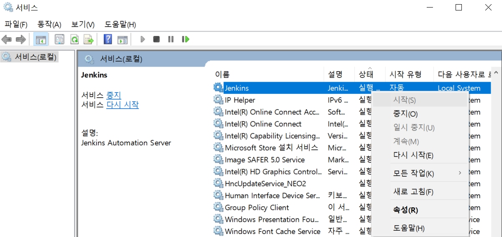Choose 중지(O) in the context menu
The image size is (502, 237).
[x=419, y=114]
